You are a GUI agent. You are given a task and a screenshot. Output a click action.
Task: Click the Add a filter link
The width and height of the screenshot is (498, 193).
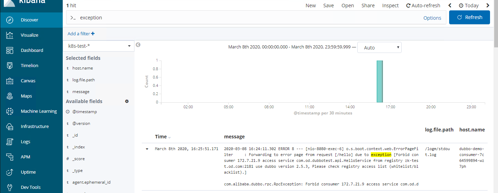click(81, 34)
